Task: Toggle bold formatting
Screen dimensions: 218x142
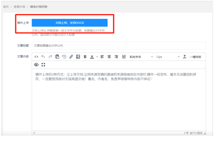Action: (85, 57)
